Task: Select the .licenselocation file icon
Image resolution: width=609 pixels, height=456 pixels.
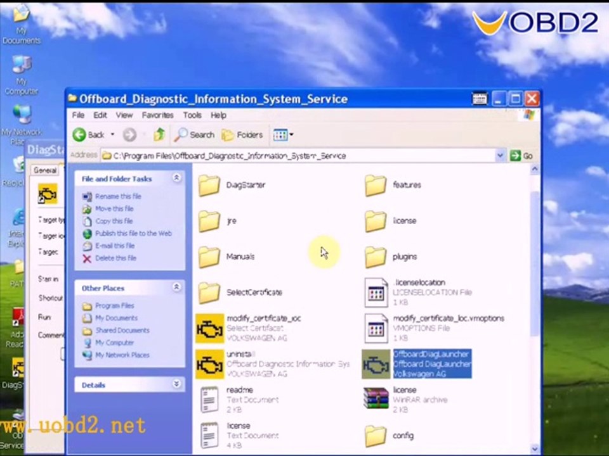Action: [x=376, y=293]
